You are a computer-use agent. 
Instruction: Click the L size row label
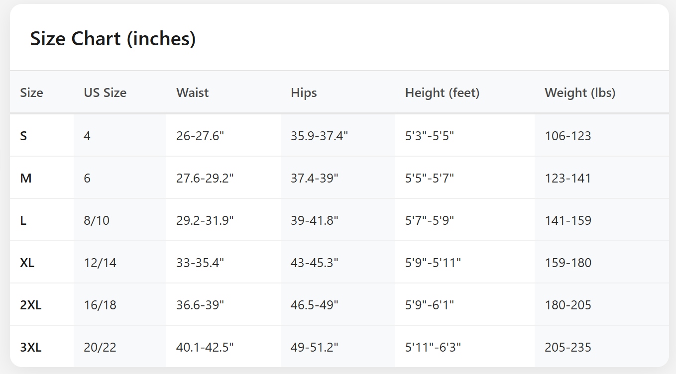pyautogui.click(x=23, y=220)
